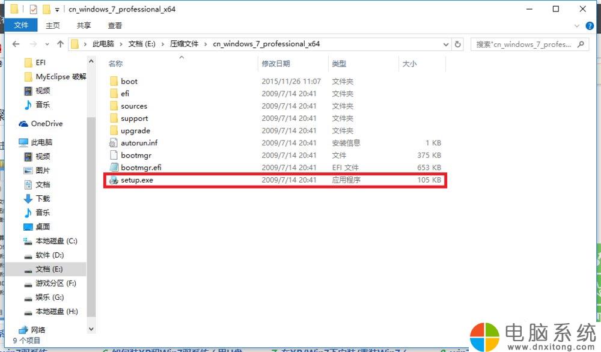Open the Explorer help question mark
The image size is (601, 352).
coord(590,26)
